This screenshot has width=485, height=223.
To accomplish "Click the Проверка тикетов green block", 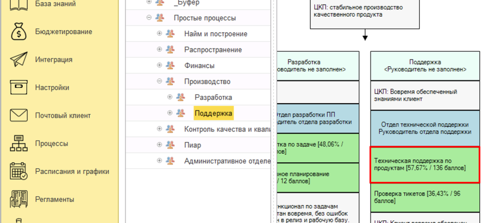I will pyautogui.click(x=425, y=197).
